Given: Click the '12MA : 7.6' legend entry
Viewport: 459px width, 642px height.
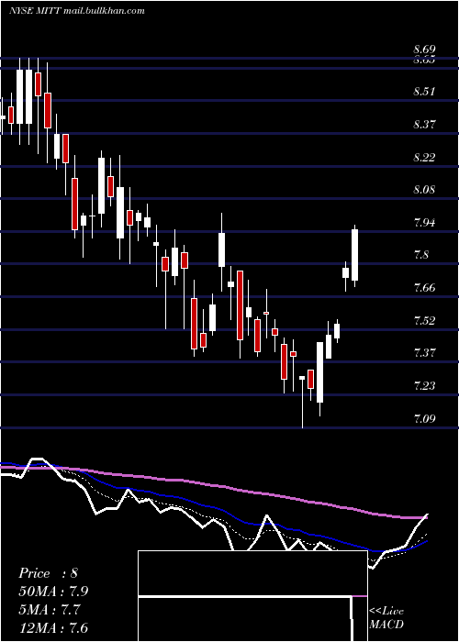Looking at the screenshot, I should (53, 627).
